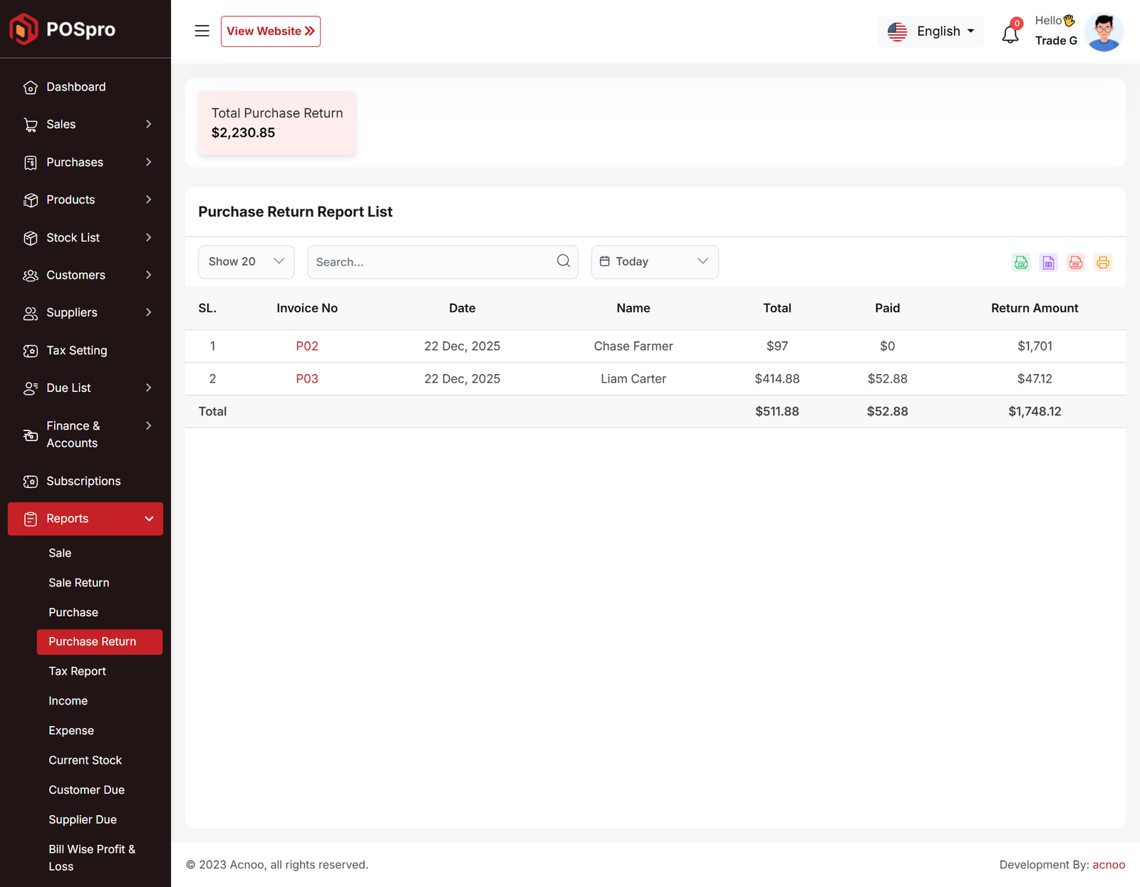Open the Tax Report submenu item

point(77,671)
